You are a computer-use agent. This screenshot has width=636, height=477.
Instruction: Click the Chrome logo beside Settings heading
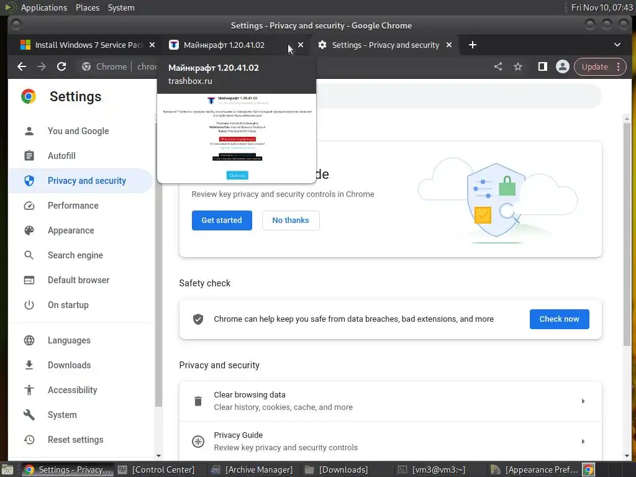(x=29, y=96)
